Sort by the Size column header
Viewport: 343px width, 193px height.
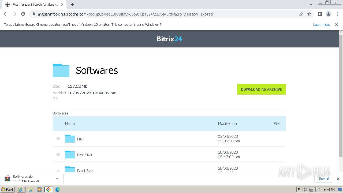(277, 124)
